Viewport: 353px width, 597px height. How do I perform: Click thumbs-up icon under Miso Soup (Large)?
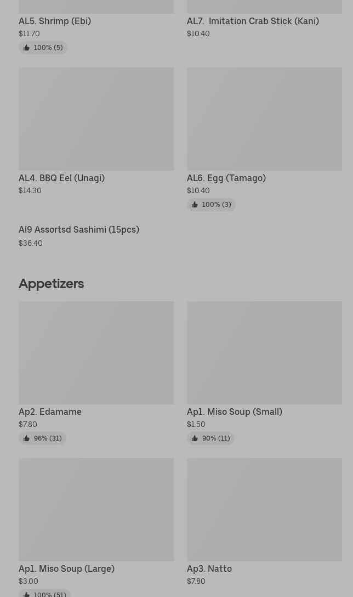point(26,594)
